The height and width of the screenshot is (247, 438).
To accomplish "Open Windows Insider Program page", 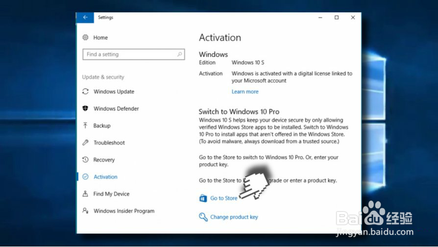I will (124, 211).
